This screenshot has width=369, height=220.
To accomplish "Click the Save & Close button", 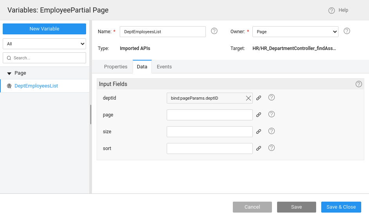I will click(x=341, y=207).
